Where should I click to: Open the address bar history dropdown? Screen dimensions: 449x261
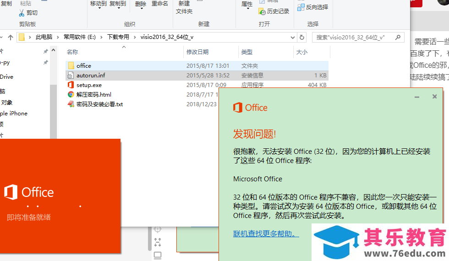point(292,38)
